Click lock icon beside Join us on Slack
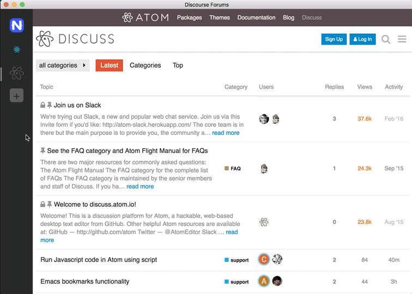This screenshot has width=412, height=294. coord(43,105)
